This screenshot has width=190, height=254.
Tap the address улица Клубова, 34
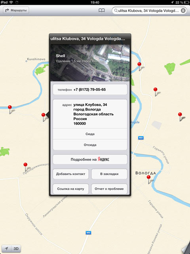click(x=90, y=114)
